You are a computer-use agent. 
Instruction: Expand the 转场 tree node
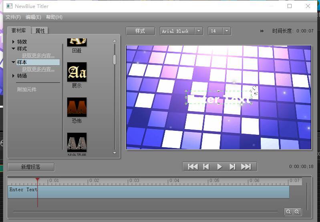13,76
